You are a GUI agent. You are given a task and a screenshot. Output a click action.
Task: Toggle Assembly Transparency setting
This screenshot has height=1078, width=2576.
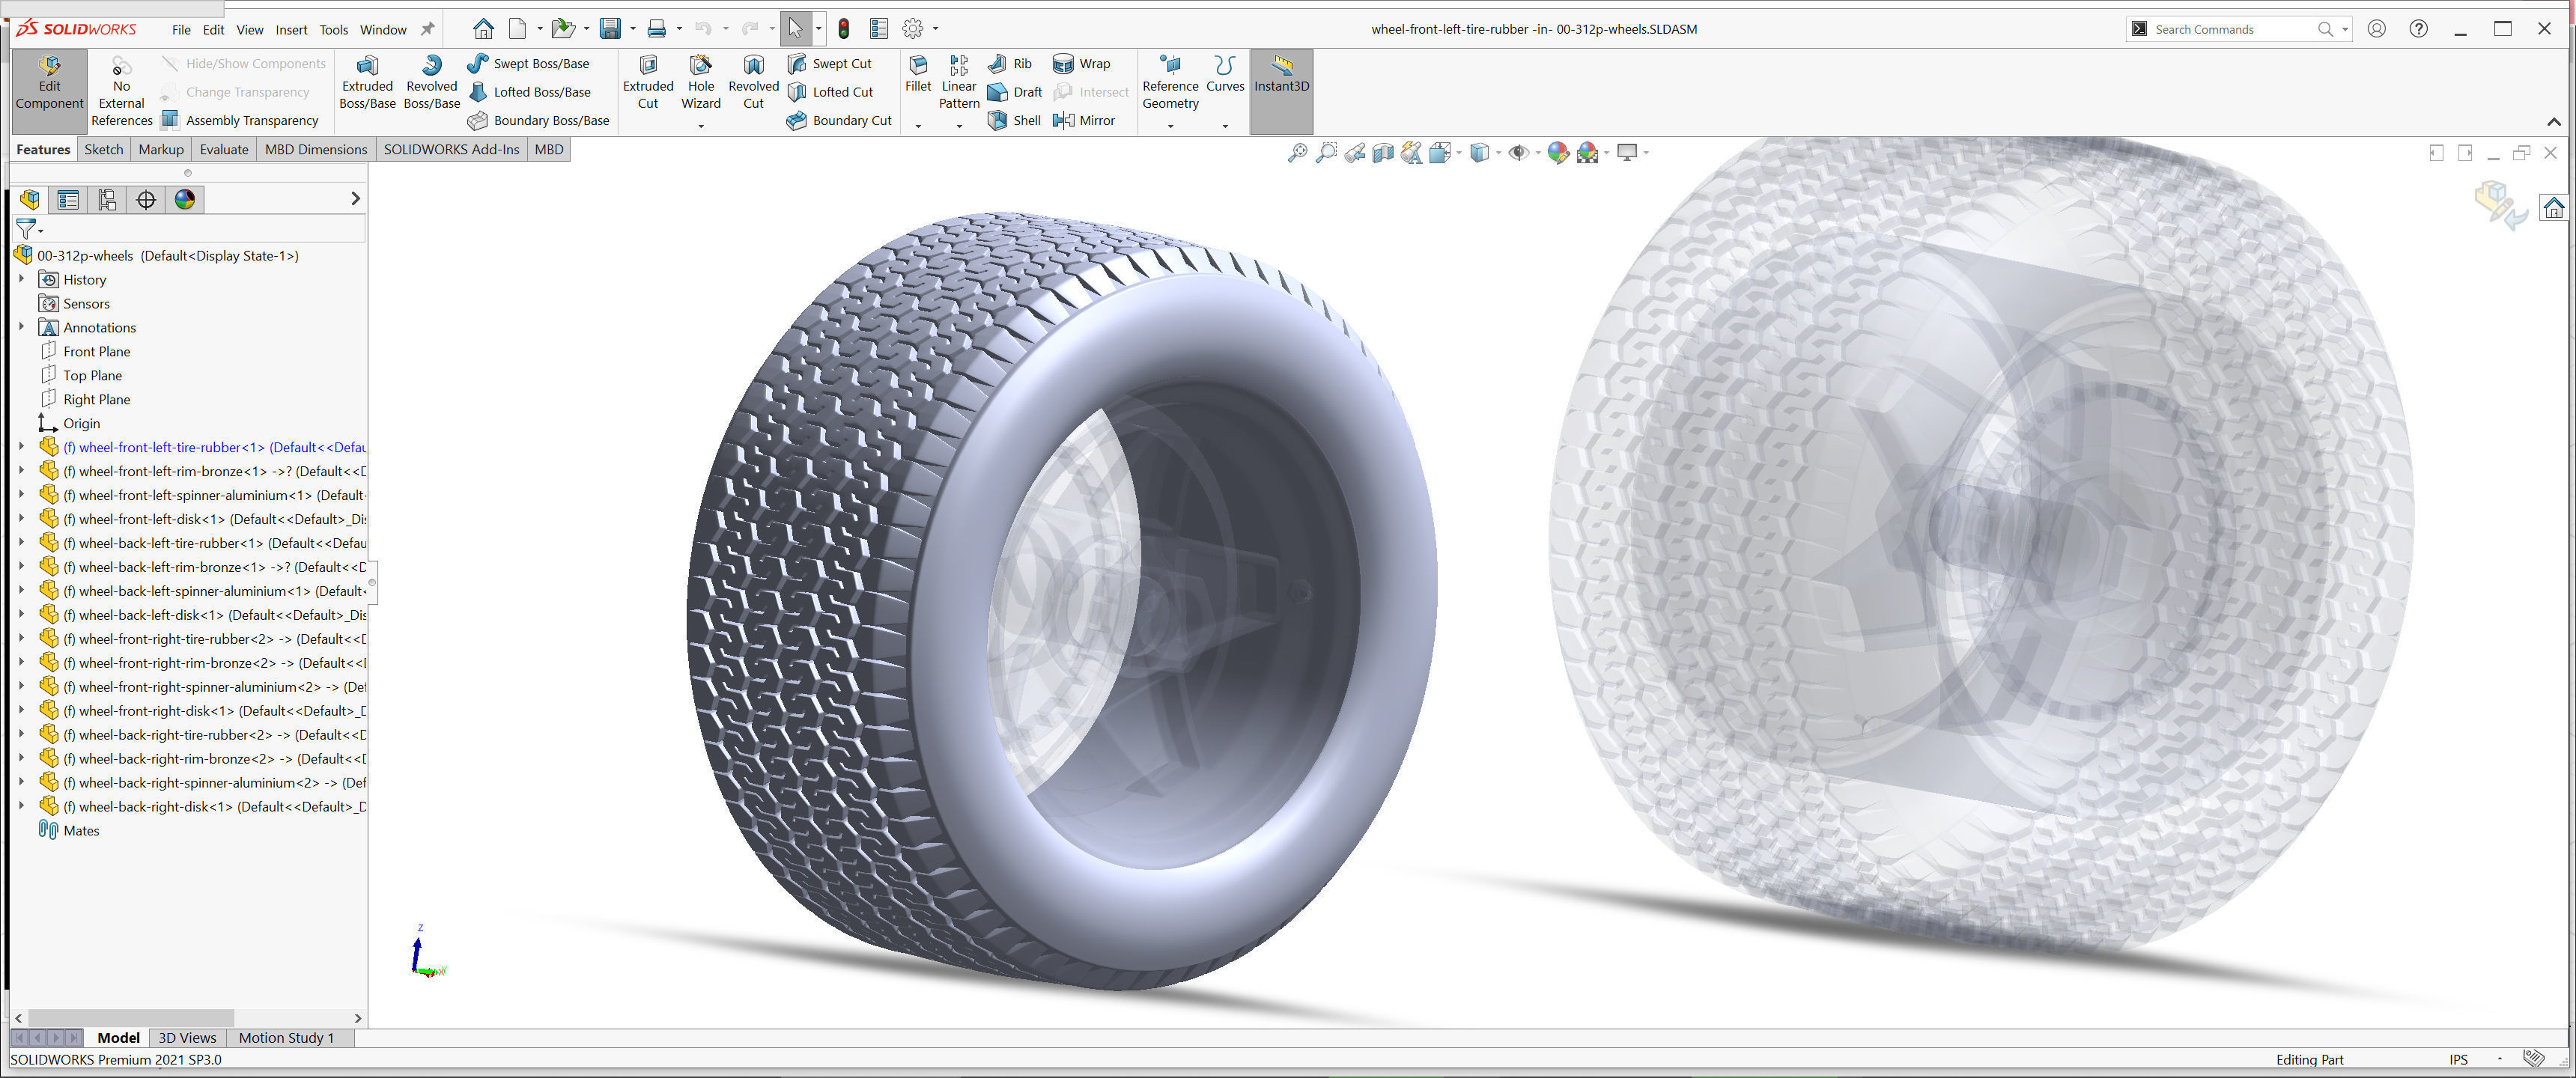click(x=240, y=120)
